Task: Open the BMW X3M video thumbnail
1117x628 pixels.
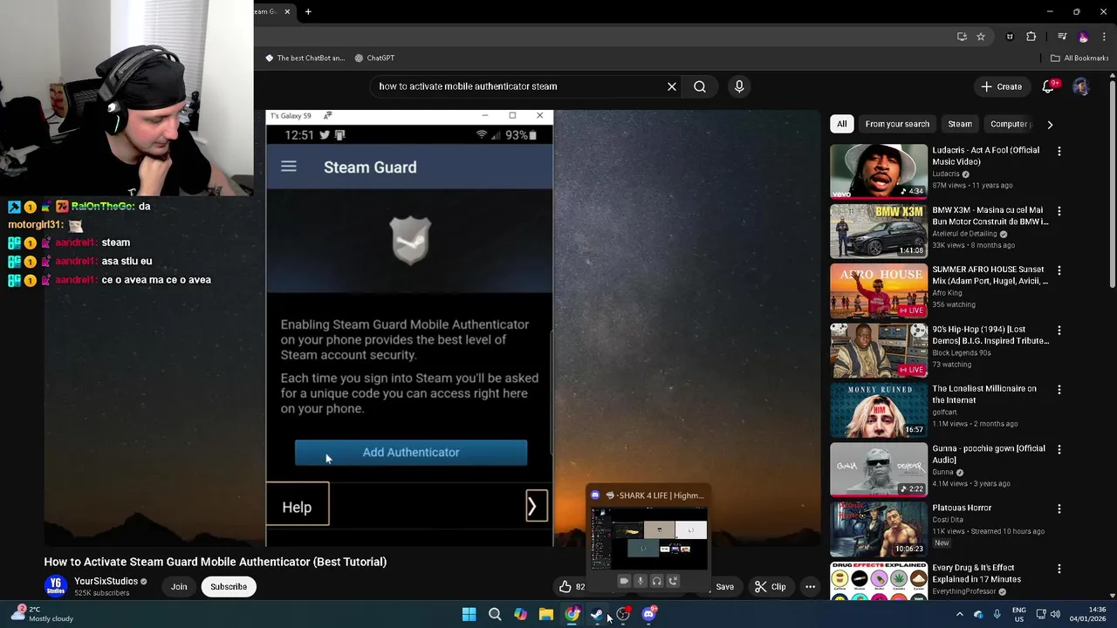Action: point(879,230)
